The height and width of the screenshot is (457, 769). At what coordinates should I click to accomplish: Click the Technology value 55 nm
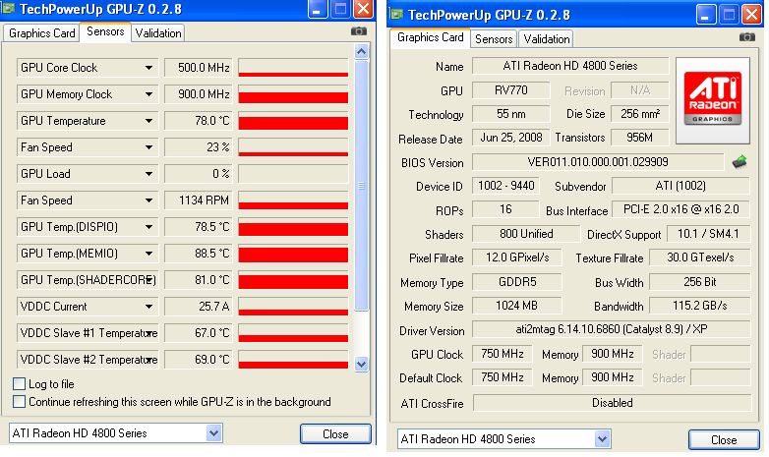tap(511, 114)
